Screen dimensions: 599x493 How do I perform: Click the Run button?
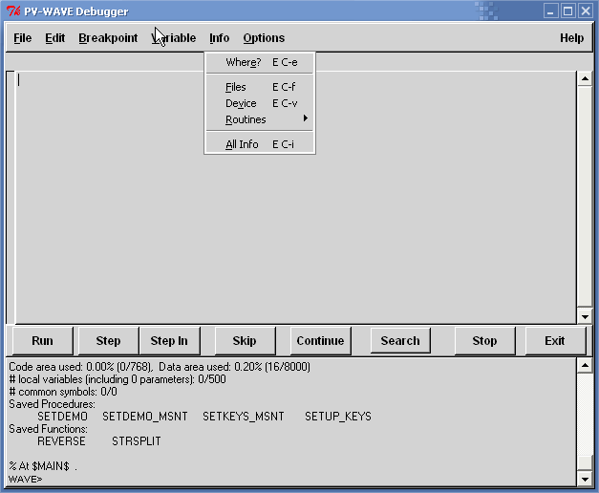coord(42,340)
